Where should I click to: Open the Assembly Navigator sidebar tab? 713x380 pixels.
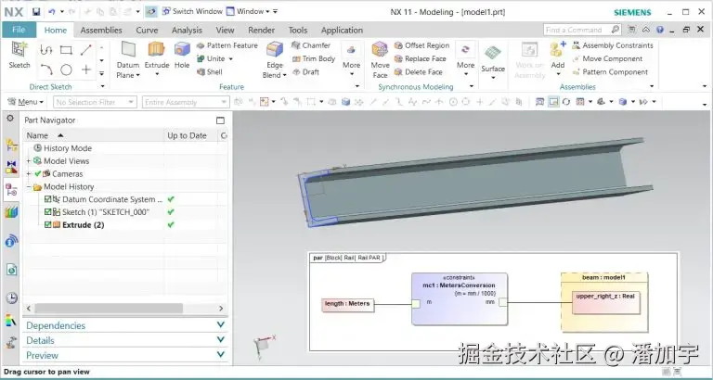click(11, 145)
